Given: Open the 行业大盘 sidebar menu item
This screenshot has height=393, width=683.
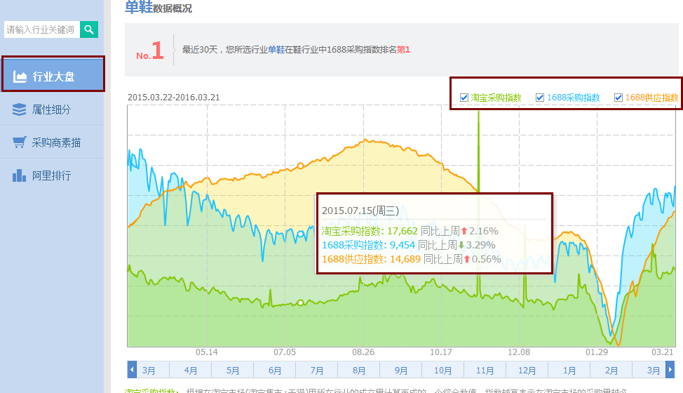Looking at the screenshot, I should tap(53, 76).
